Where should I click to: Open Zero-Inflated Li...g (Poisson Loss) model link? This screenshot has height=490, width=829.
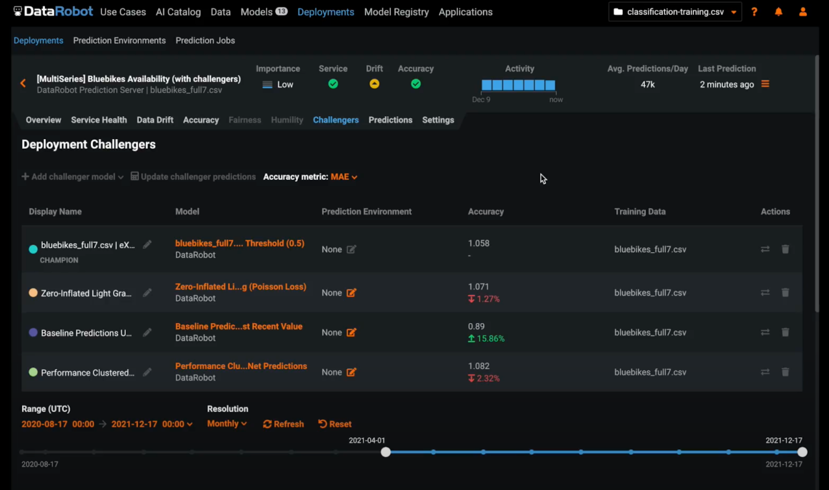(240, 287)
